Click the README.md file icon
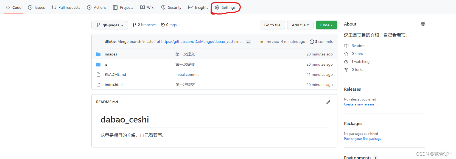Image resolution: width=456 pixels, height=159 pixels. click(x=98, y=74)
